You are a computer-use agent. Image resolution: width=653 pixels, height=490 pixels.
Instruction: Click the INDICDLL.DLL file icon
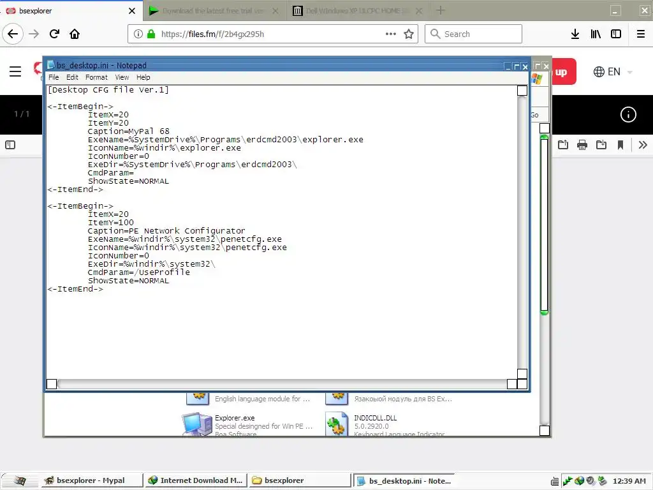click(x=337, y=424)
